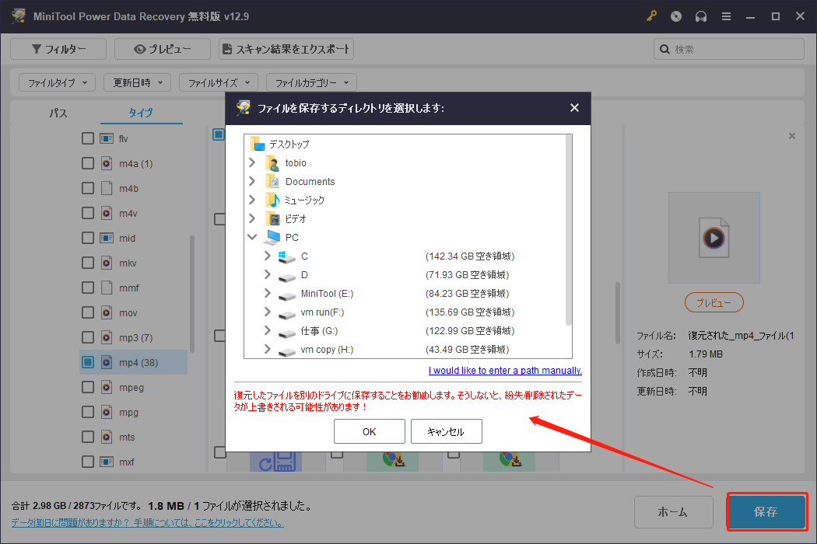Screen dimensions: 817x544
Task: Select the tobio user folder icon
Action: pos(272,163)
